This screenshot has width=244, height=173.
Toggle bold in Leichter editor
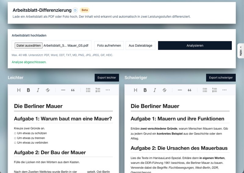coord(28,90)
